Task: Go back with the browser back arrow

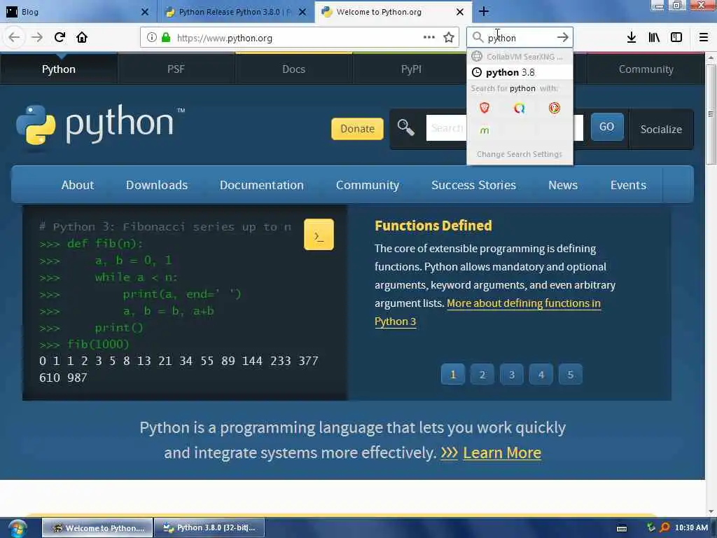Action: click(14, 37)
